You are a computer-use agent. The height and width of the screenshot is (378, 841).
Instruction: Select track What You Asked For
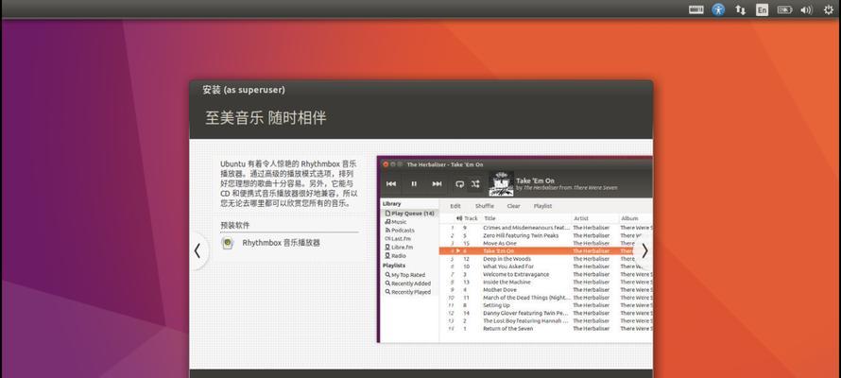click(545, 266)
